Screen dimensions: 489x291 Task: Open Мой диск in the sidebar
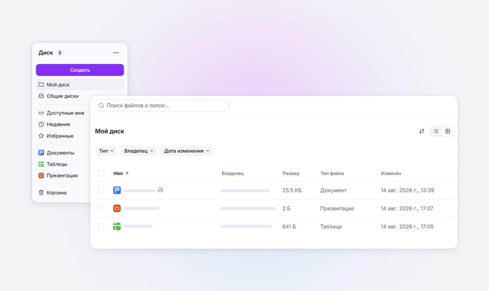coord(80,85)
